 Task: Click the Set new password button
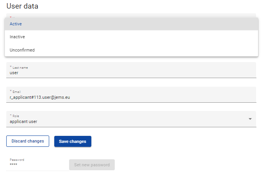pos(92,165)
